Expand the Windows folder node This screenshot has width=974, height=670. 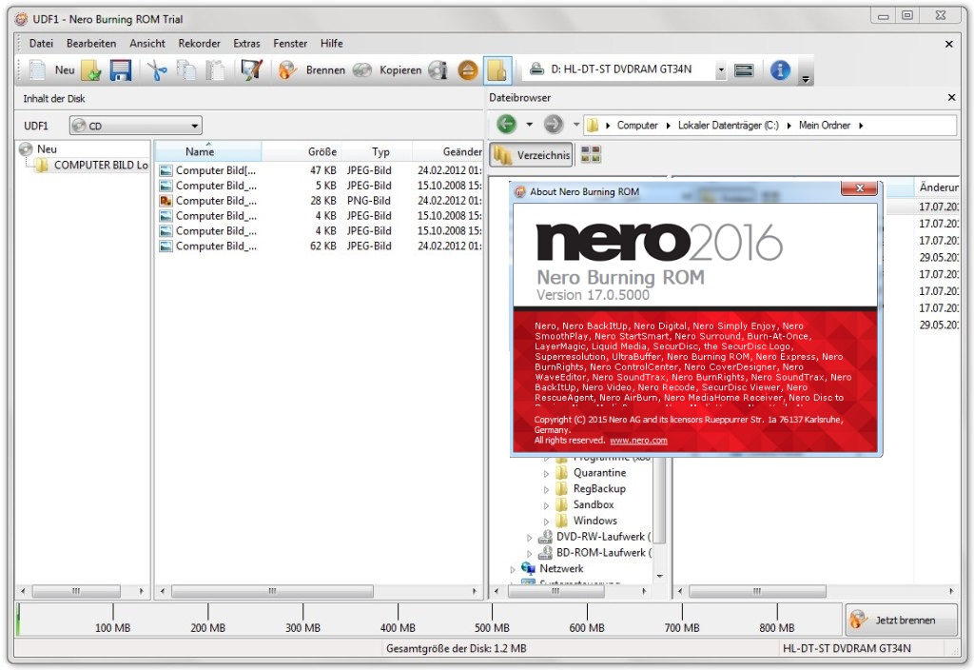tap(546, 522)
